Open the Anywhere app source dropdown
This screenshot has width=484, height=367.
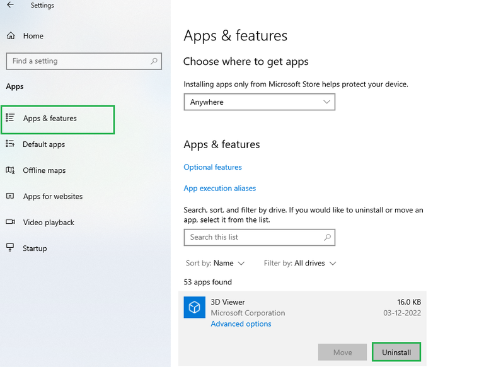click(x=259, y=102)
